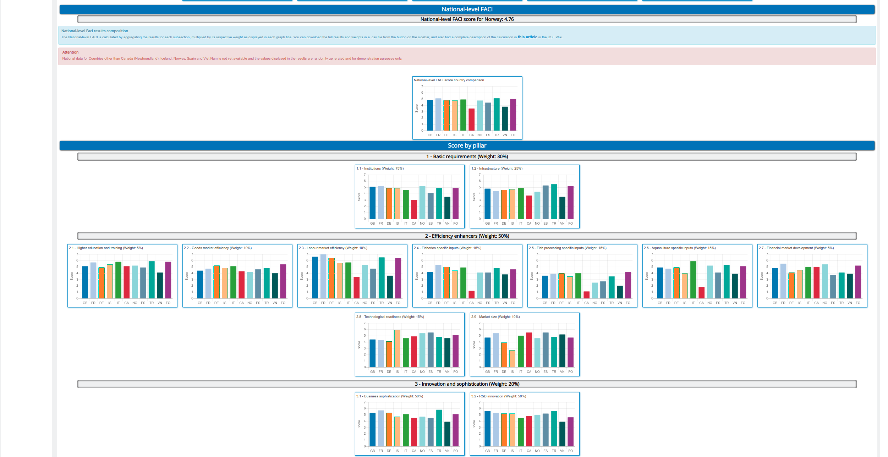888x457 pixels.
Task: Open the 1.2 - Infrastructure chart
Action: coord(525,196)
